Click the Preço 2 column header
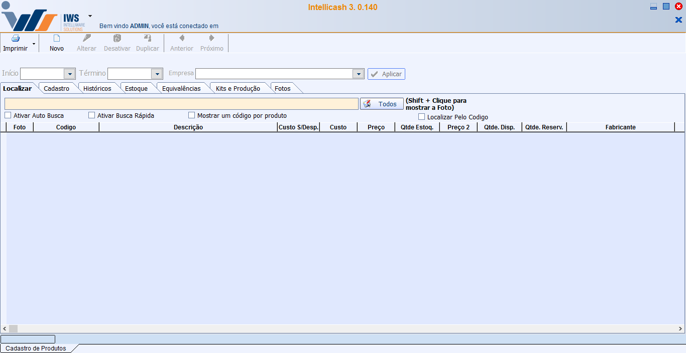 [459, 127]
